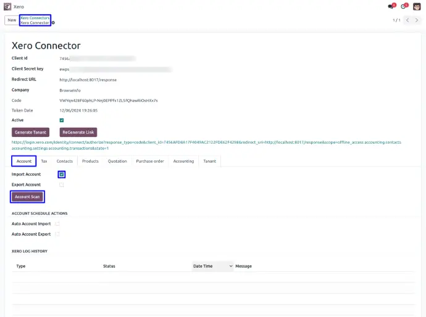Enable the Auto Account Export checkbox
426x317 pixels.
point(57,234)
